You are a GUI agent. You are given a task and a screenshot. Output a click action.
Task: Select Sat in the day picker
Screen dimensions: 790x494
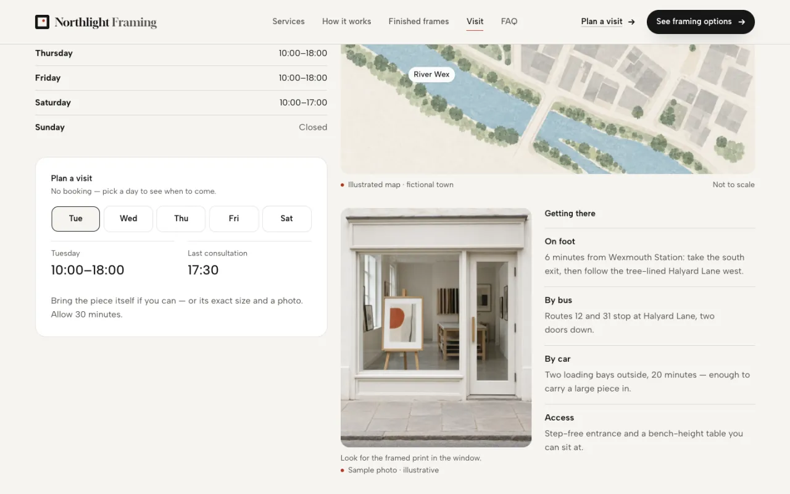(287, 219)
